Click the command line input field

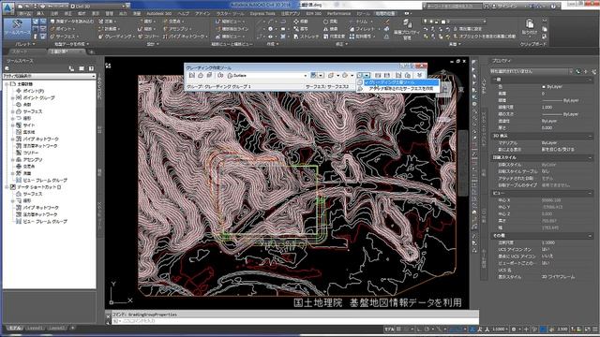[294, 321]
